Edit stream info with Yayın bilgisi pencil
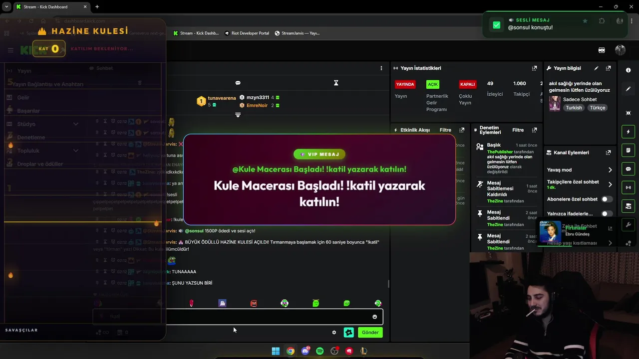The image size is (639, 359). 596,68
